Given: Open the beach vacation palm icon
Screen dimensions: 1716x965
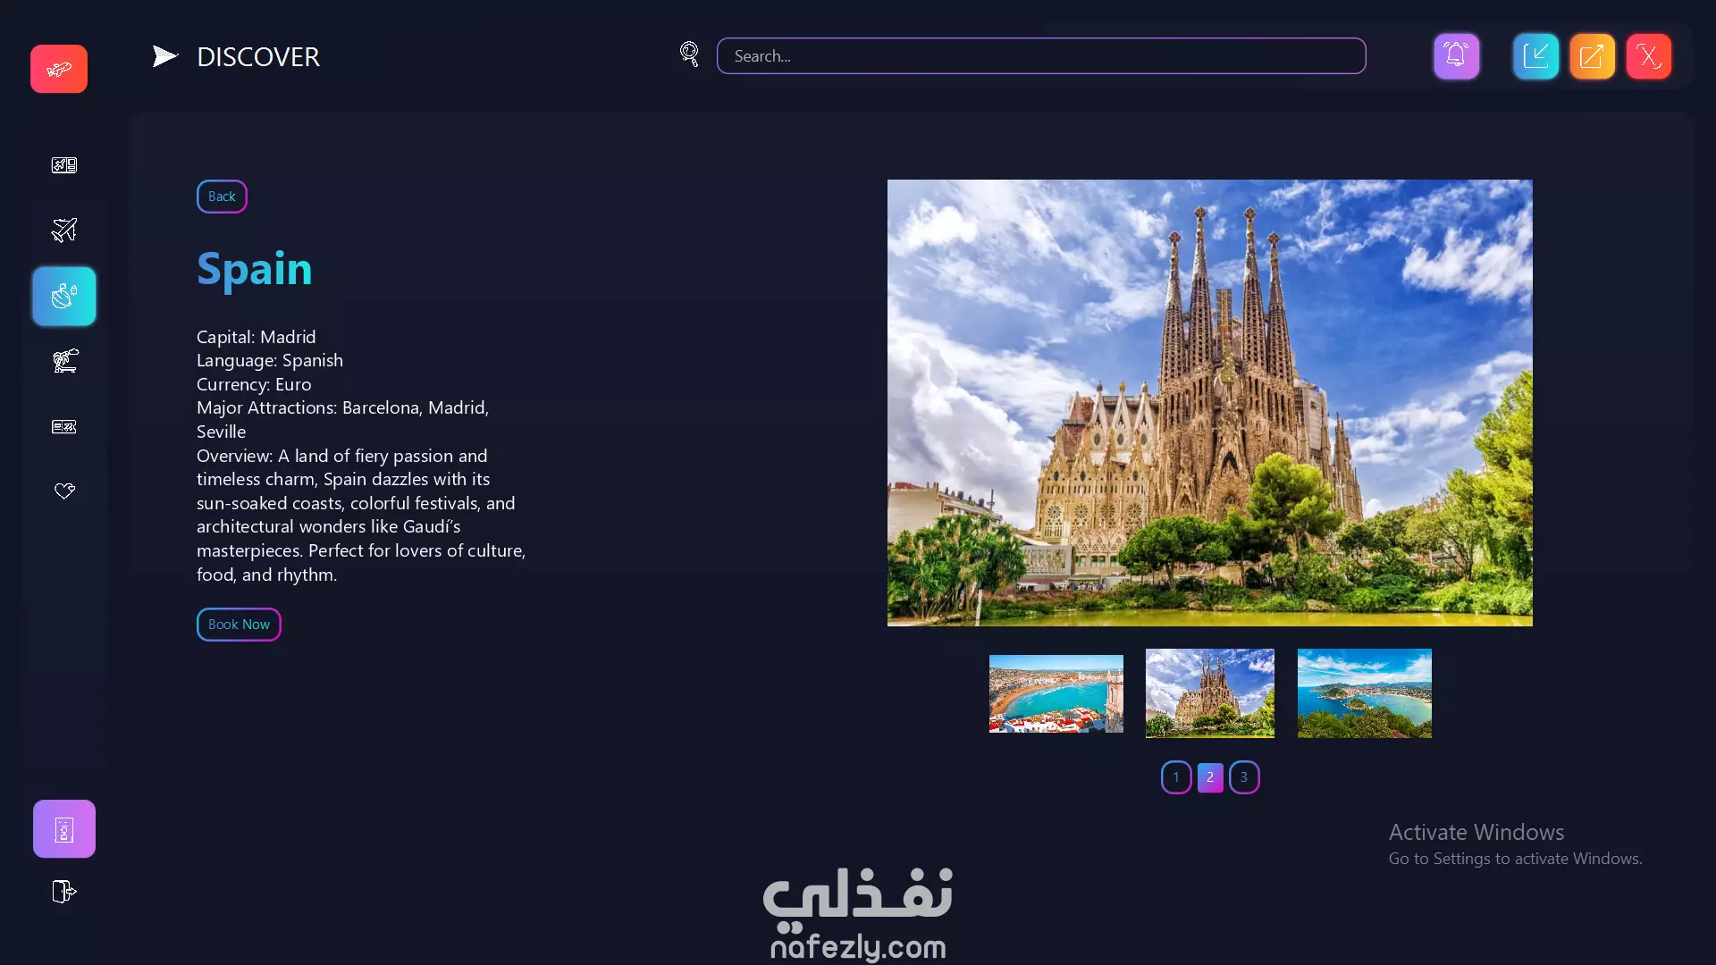Looking at the screenshot, I should pos(63,361).
